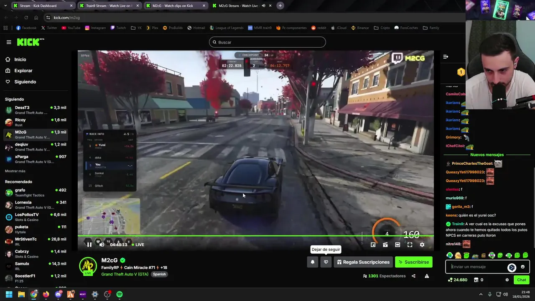The width and height of the screenshot is (535, 301).
Task: Open the Family bookmarks folder
Action: [x=431, y=28]
